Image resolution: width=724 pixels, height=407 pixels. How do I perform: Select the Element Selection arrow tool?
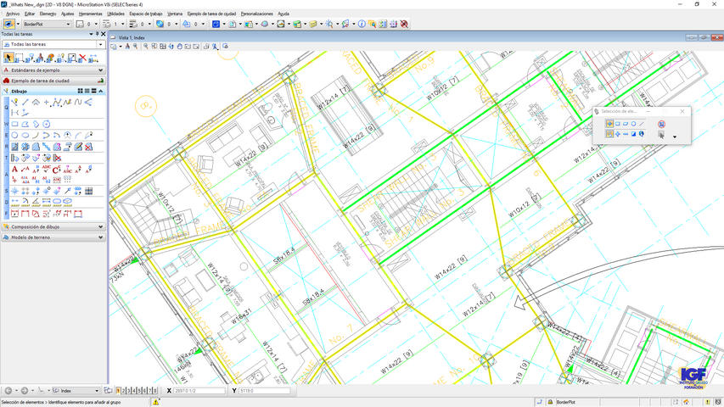8,58
